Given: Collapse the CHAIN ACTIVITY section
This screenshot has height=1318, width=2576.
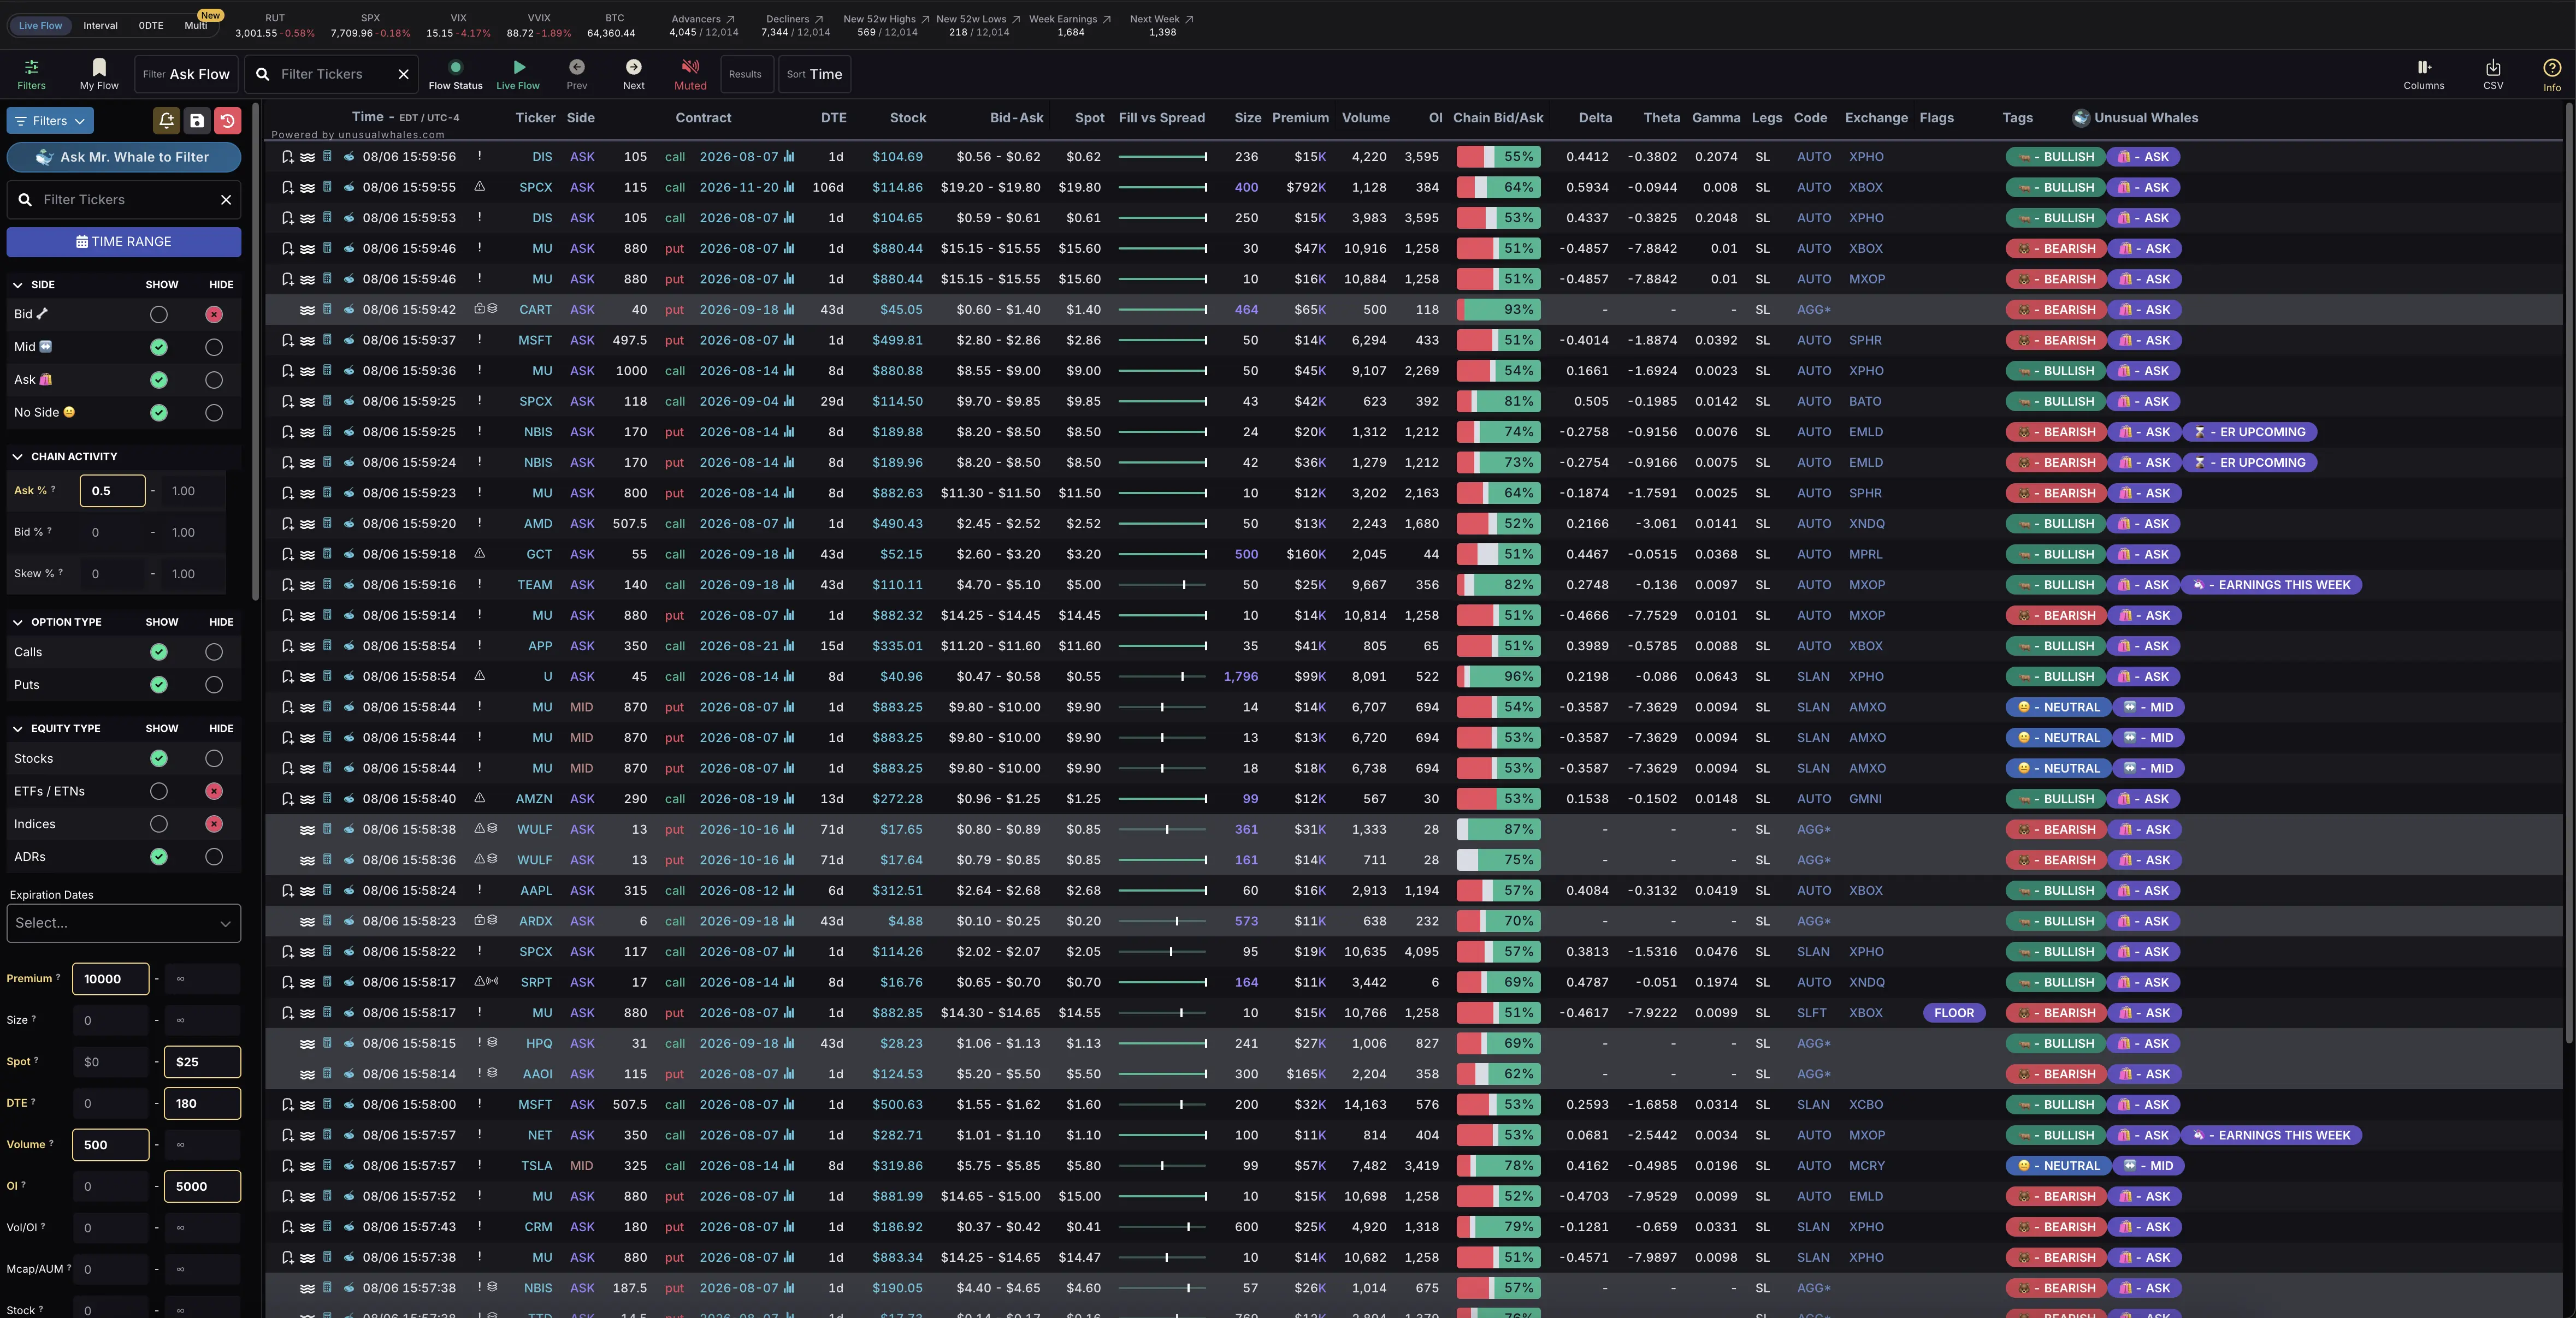Looking at the screenshot, I should pos(17,456).
